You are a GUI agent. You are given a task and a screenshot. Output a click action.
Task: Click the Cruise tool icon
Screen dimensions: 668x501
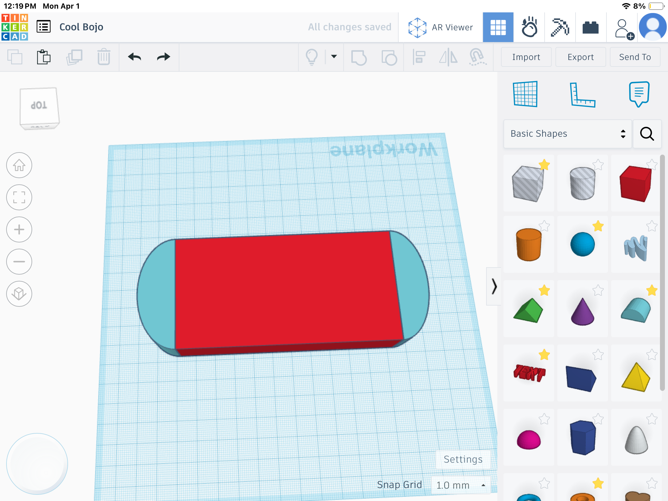coord(477,57)
